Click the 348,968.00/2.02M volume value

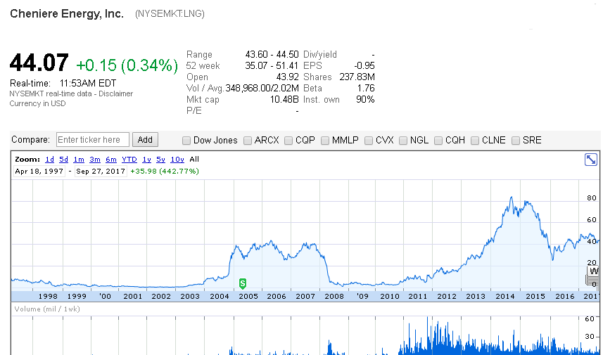click(262, 89)
